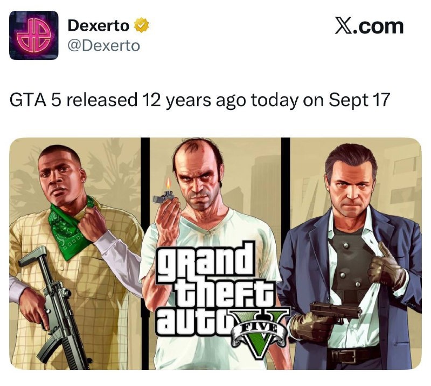Open the Dexerto display name link
Image resolution: width=431 pixels, height=386 pixels.
pos(98,25)
